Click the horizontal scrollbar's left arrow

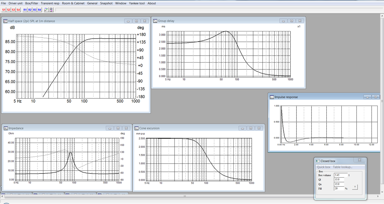pyautogui.click(x=2, y=196)
